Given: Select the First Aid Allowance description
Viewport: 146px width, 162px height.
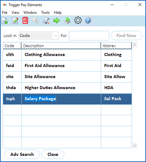Looking at the screenshot, I should 61,66.
